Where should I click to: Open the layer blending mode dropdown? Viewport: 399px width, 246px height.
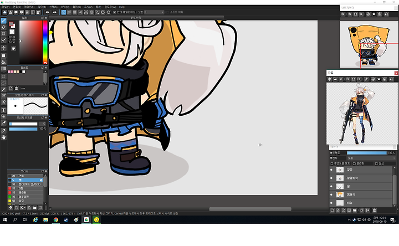coord(371,158)
